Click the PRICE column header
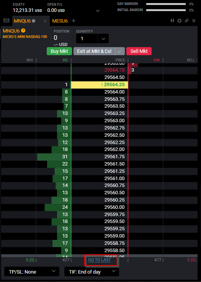201x282 pixels. pyautogui.click(x=120, y=60)
